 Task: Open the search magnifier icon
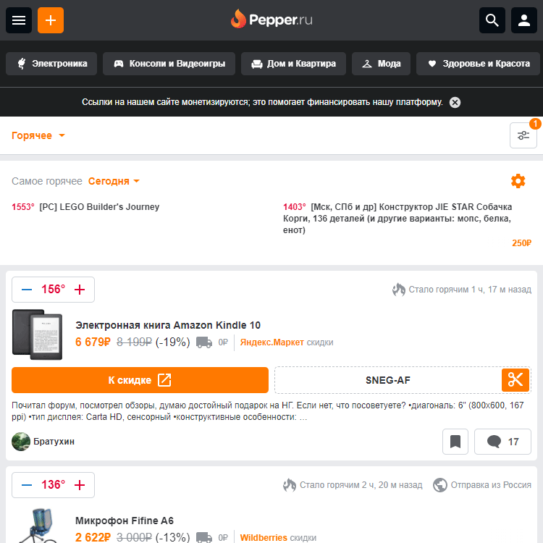coord(492,20)
